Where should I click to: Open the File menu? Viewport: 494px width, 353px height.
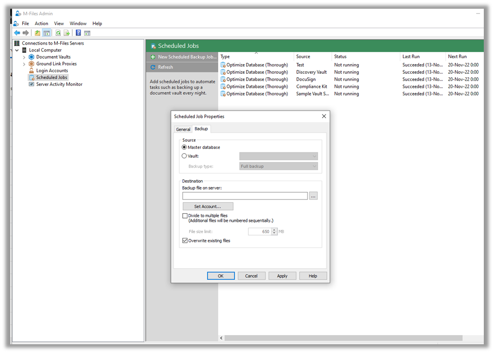[x=25, y=23]
